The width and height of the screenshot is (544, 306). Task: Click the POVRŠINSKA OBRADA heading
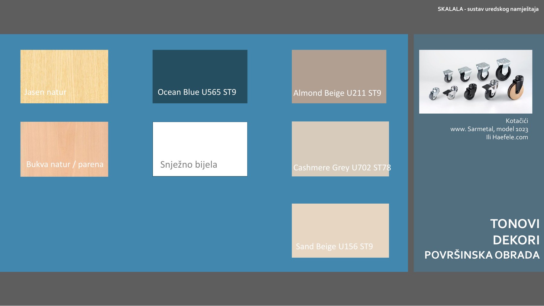coord(482,255)
